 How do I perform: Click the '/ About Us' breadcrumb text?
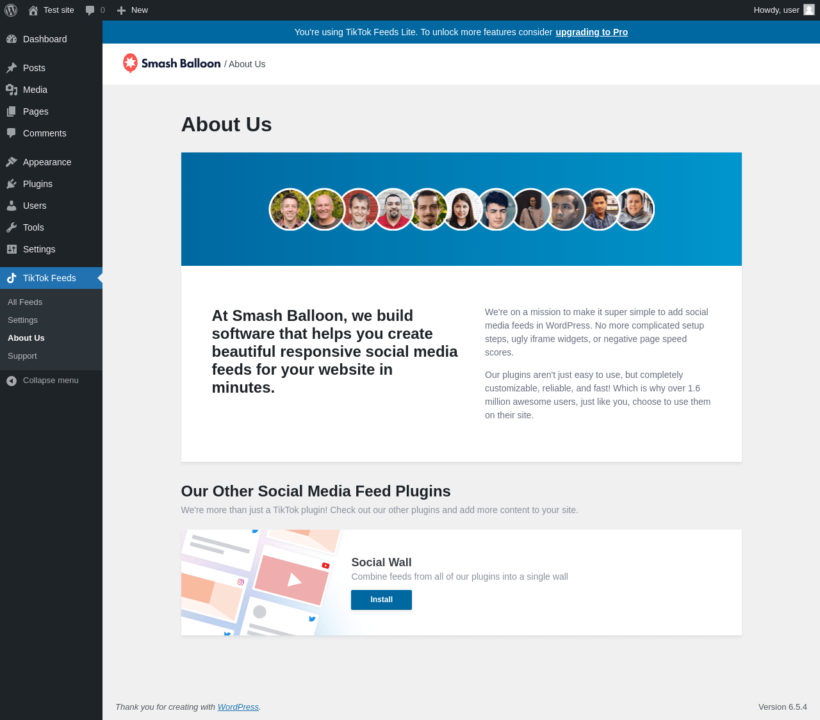tap(245, 64)
